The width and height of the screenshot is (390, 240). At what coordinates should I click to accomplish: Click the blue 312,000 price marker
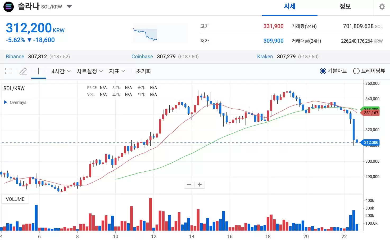tap(371, 143)
